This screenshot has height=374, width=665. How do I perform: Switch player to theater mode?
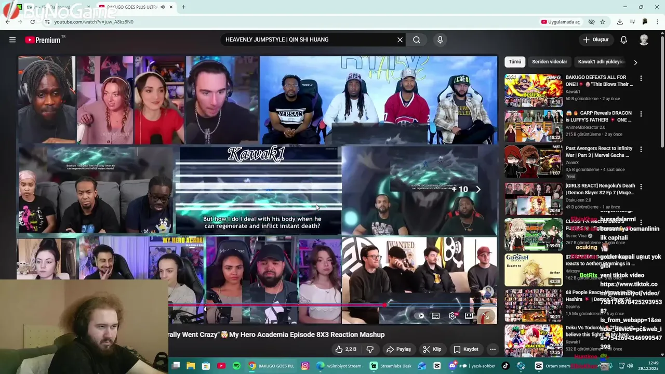point(469,315)
